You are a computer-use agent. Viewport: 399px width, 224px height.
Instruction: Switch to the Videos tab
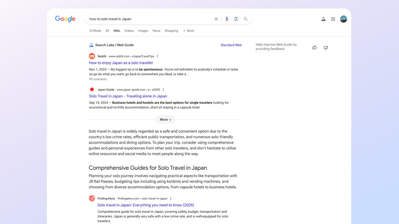[x=129, y=31]
